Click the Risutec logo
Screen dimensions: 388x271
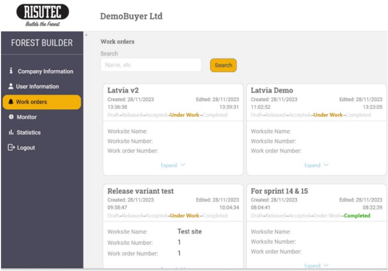click(42, 15)
